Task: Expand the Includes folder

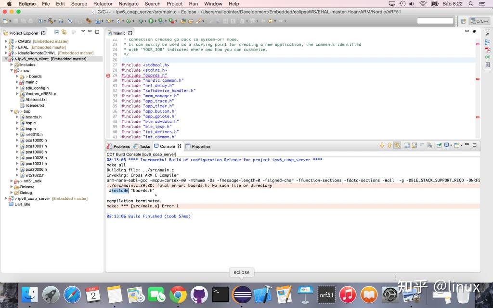Action: [x=12, y=64]
